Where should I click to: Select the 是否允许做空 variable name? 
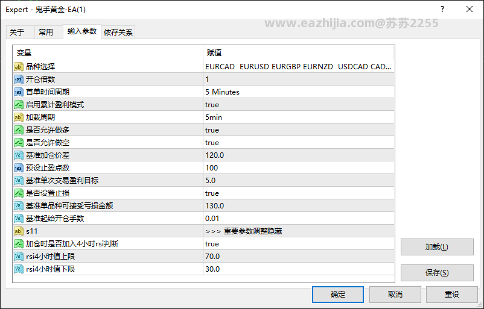tap(48, 143)
